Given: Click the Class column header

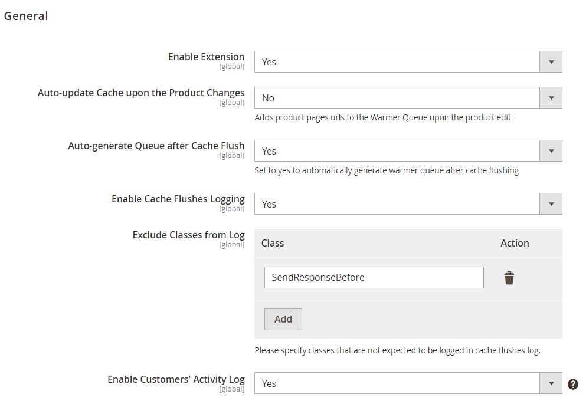Looking at the screenshot, I should click(273, 243).
